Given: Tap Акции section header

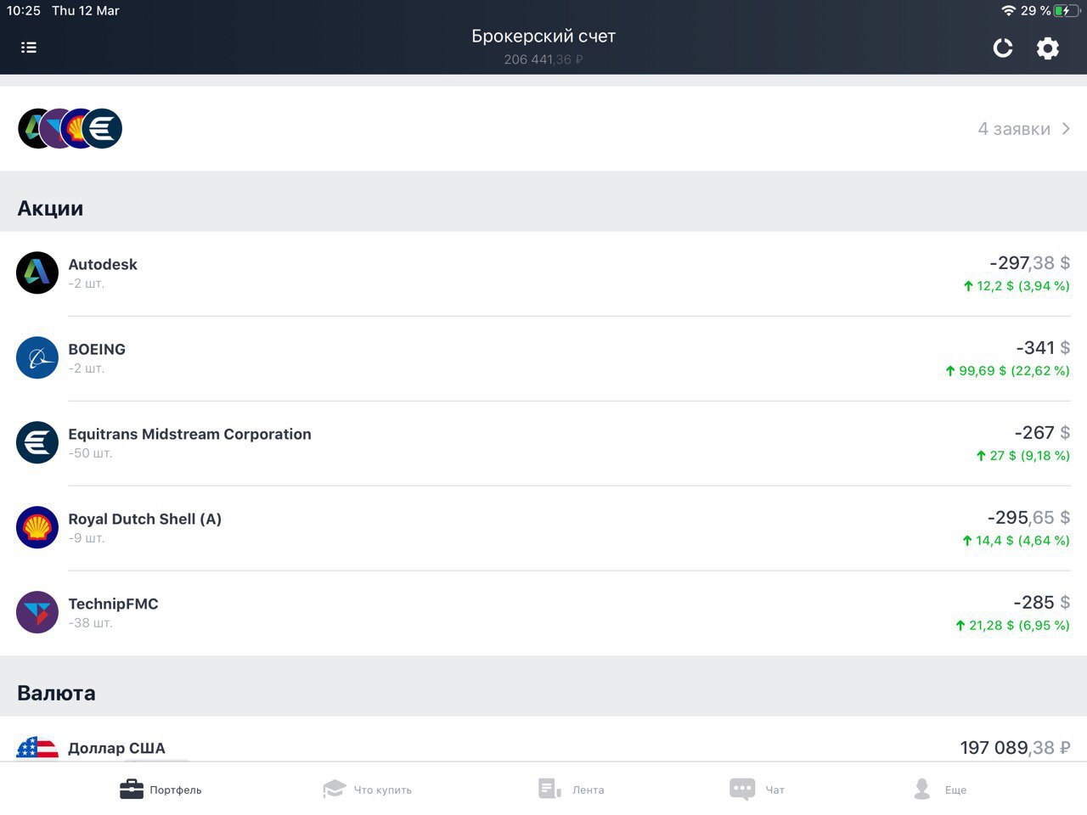Looking at the screenshot, I should 50,209.
